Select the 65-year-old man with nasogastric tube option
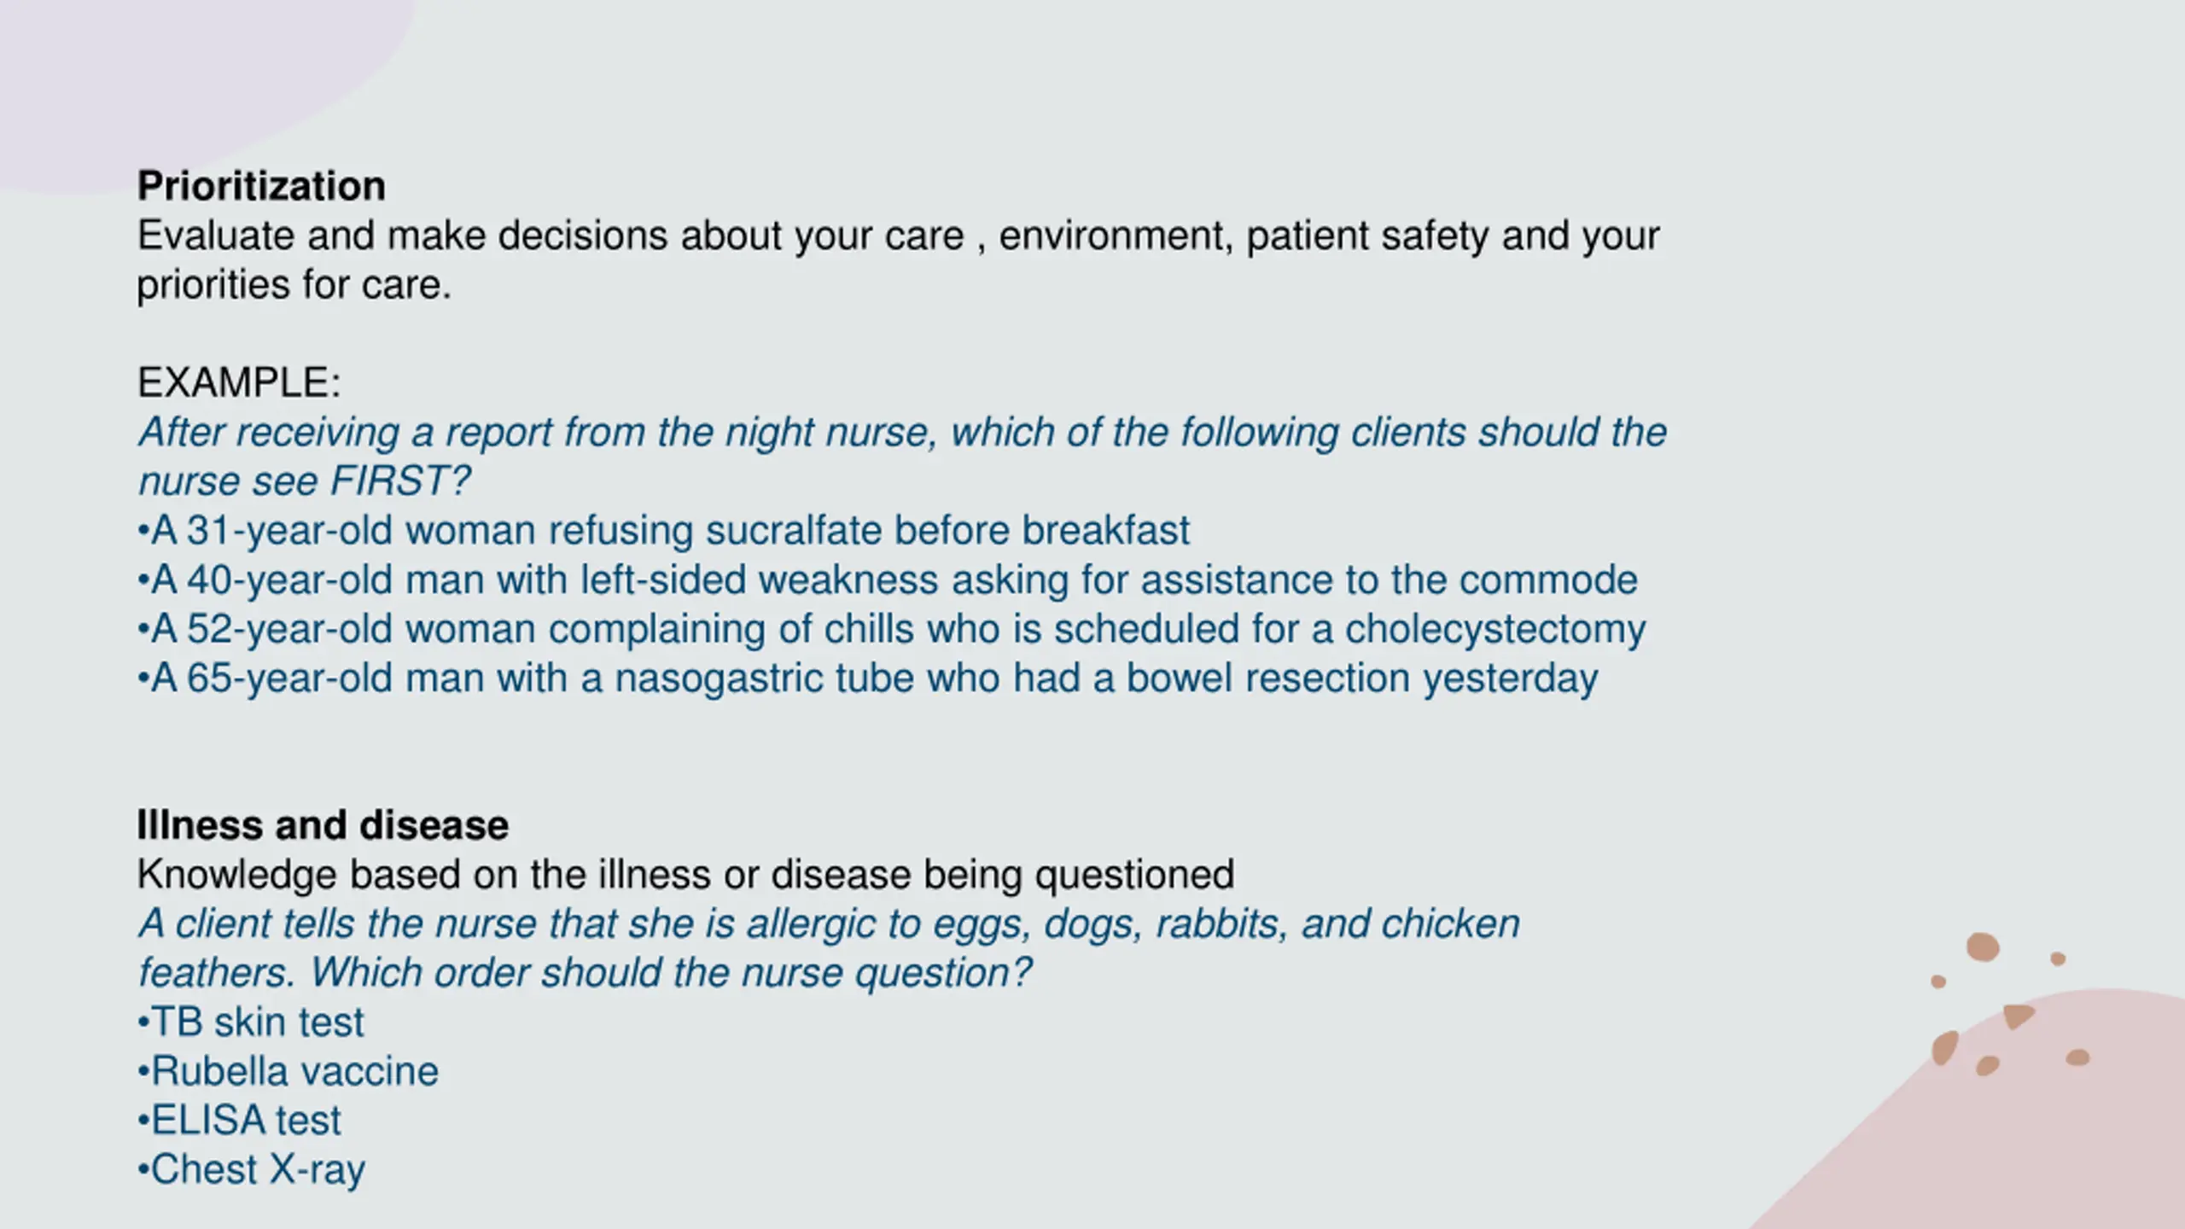The width and height of the screenshot is (2185, 1229). (x=867, y=679)
